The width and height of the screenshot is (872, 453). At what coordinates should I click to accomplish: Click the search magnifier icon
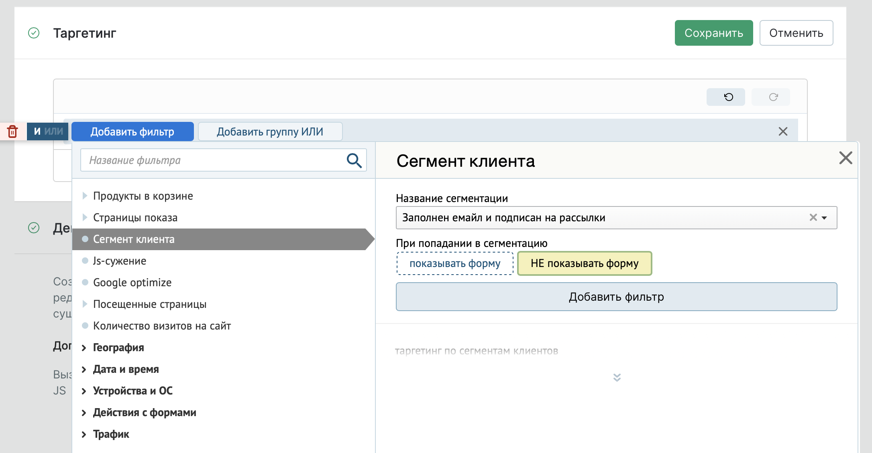pyautogui.click(x=354, y=160)
